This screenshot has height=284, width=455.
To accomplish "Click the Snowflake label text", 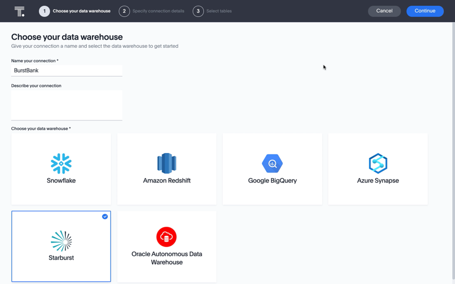I will [61, 180].
